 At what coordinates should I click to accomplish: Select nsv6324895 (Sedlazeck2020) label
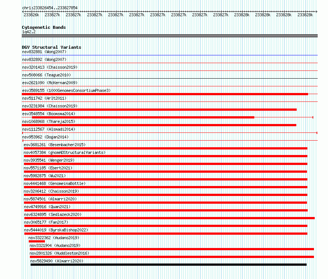coord(53,214)
